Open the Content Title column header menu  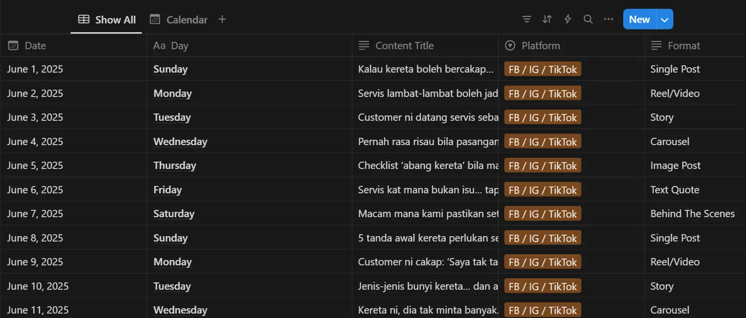pos(404,46)
